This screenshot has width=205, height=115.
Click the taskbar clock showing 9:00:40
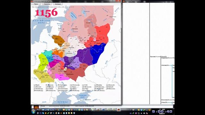pos(162,111)
